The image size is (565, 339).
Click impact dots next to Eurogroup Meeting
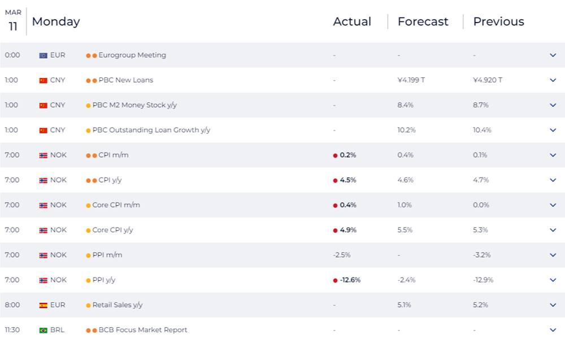92,55
